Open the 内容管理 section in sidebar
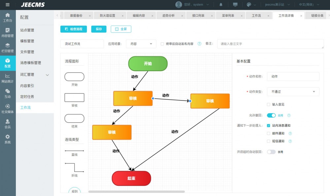The height and width of the screenshot is (196, 330). (7, 33)
